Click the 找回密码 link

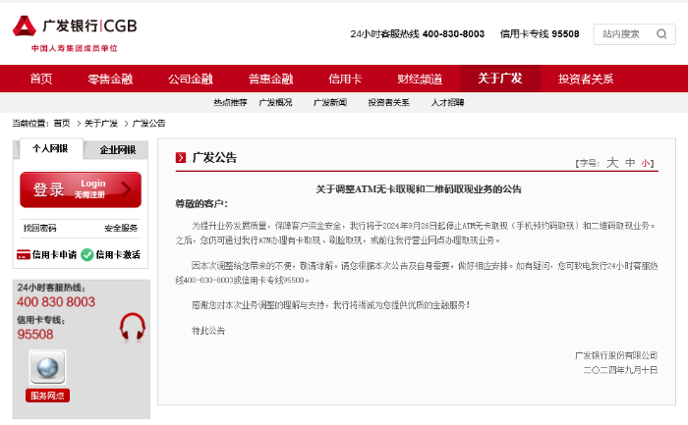(40, 228)
